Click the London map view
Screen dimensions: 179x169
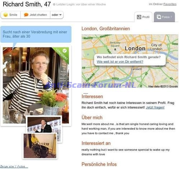[130, 61]
